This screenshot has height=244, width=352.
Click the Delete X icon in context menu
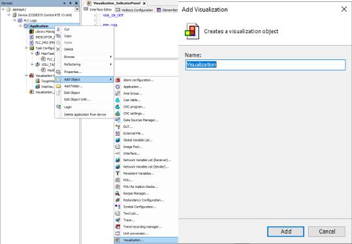(x=58, y=49)
